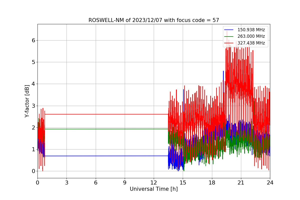Click the Y-factor [dB] axis label
Viewport: 300px width, 200px height.
[27, 101]
